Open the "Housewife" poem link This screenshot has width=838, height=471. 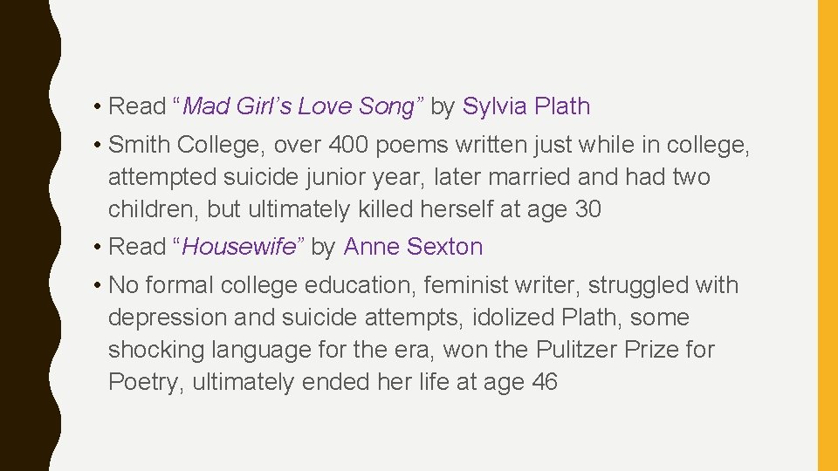tap(239, 246)
